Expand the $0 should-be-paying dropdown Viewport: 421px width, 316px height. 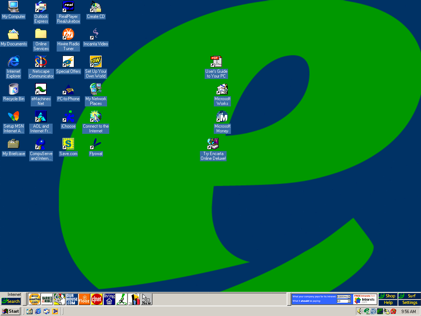349,301
